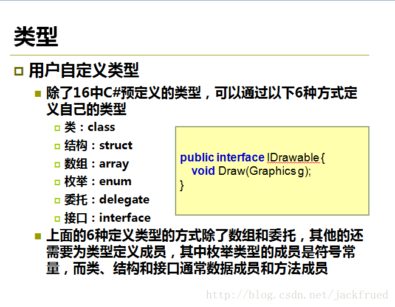Click the list item '结构：struct'

98,146
